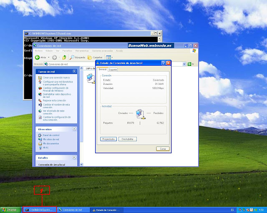Switch to the Soporte tab
This screenshot has height=213, width=267.
(x=113, y=69)
